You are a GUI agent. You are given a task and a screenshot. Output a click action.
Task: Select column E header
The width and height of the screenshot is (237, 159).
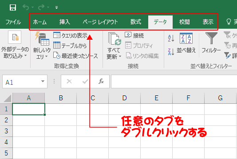pos(156,98)
